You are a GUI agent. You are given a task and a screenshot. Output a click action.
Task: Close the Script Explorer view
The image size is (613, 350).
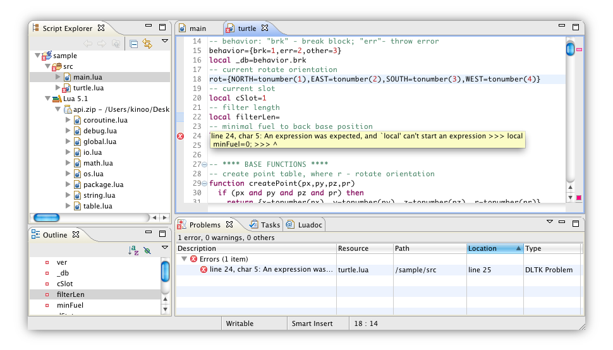point(101,28)
